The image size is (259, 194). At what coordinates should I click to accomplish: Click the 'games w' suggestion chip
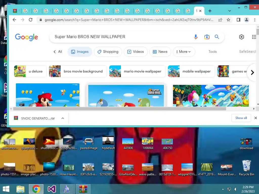point(232,71)
